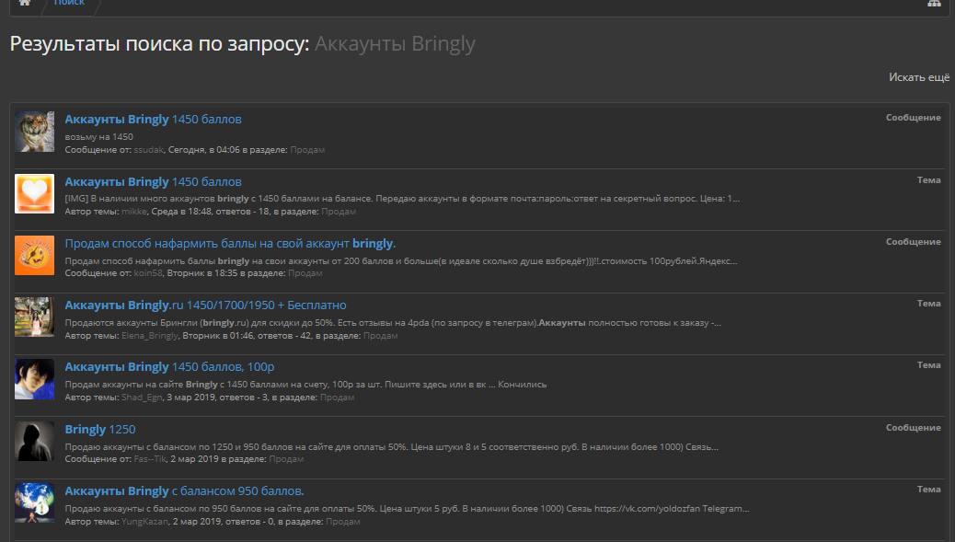Open user profile Shad_Egn
Viewport: 955px width, 542px height.
click(x=142, y=398)
